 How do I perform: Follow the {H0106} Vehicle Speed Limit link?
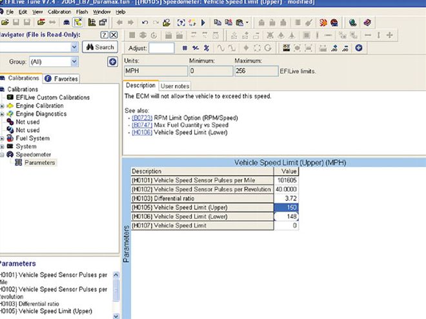(142, 132)
